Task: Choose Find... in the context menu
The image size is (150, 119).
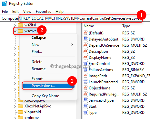Action: click(x=37, y=52)
